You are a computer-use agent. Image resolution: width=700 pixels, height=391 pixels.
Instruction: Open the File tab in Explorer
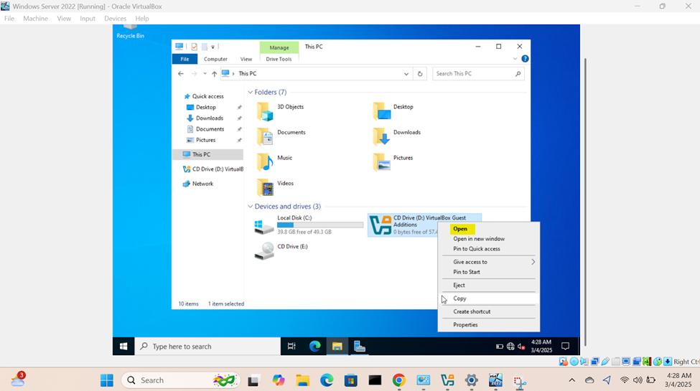[185, 59]
